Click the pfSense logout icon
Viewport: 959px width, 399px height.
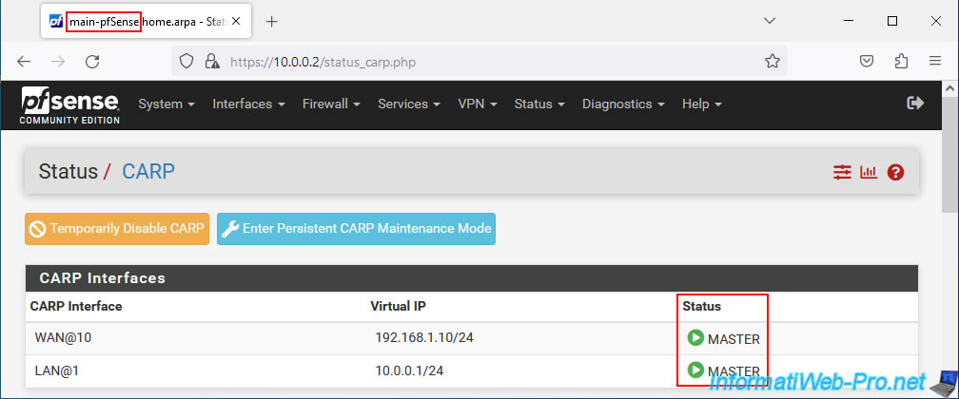pyautogui.click(x=915, y=104)
